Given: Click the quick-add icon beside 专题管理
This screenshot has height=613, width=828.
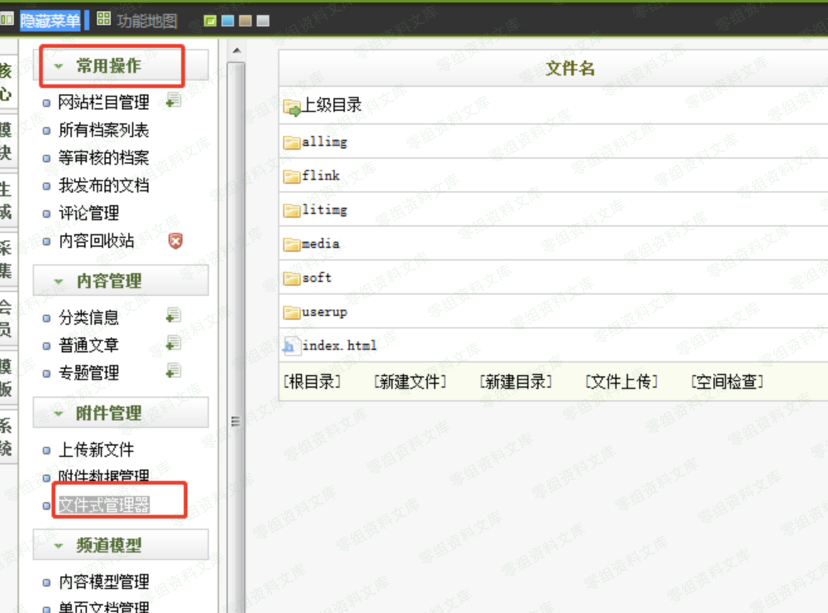Looking at the screenshot, I should tap(174, 371).
